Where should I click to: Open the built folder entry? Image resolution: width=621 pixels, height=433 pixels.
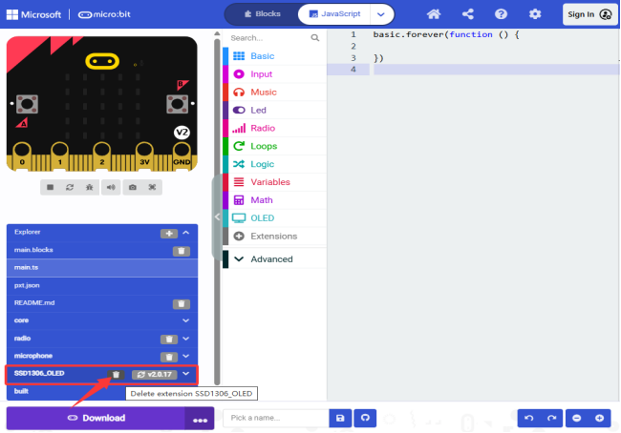click(x=102, y=391)
